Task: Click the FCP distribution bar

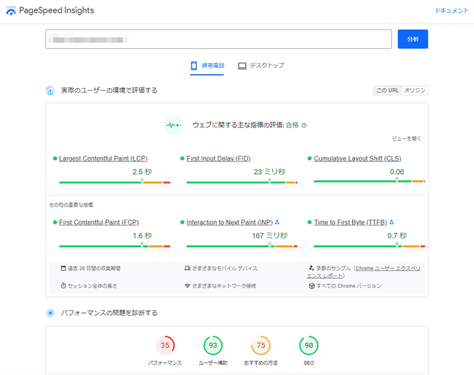Action: pos(115,246)
